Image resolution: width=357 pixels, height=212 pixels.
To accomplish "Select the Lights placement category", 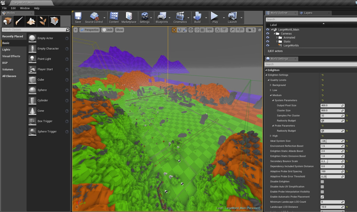I will pos(6,50).
